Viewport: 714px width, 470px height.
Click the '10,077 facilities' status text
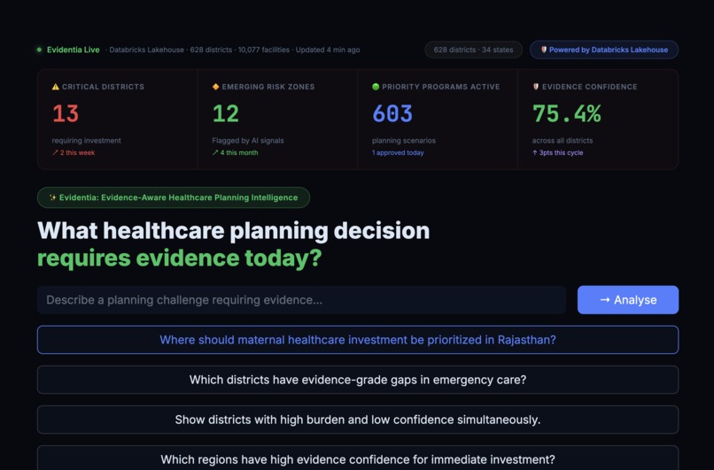pyautogui.click(x=264, y=50)
